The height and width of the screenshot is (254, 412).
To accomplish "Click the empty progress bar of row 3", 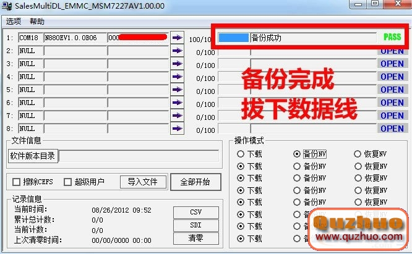I will click(234, 64).
